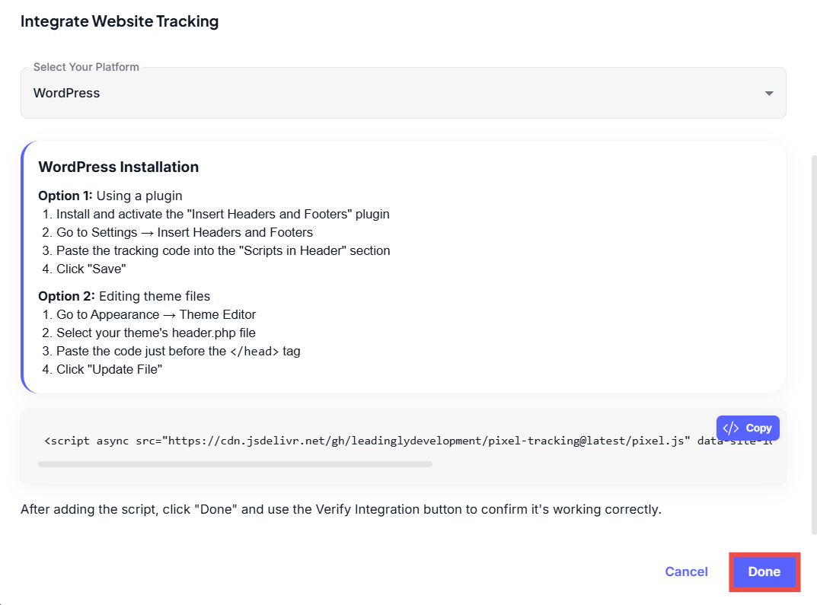Click the Done button
Viewport: 817px width, 605px height.
pyautogui.click(x=764, y=572)
